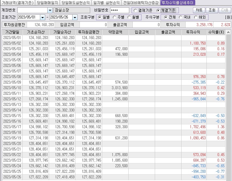This screenshot has height=181, width=232.
Task: Select 해외 under 주식구분
Action: point(196,17)
